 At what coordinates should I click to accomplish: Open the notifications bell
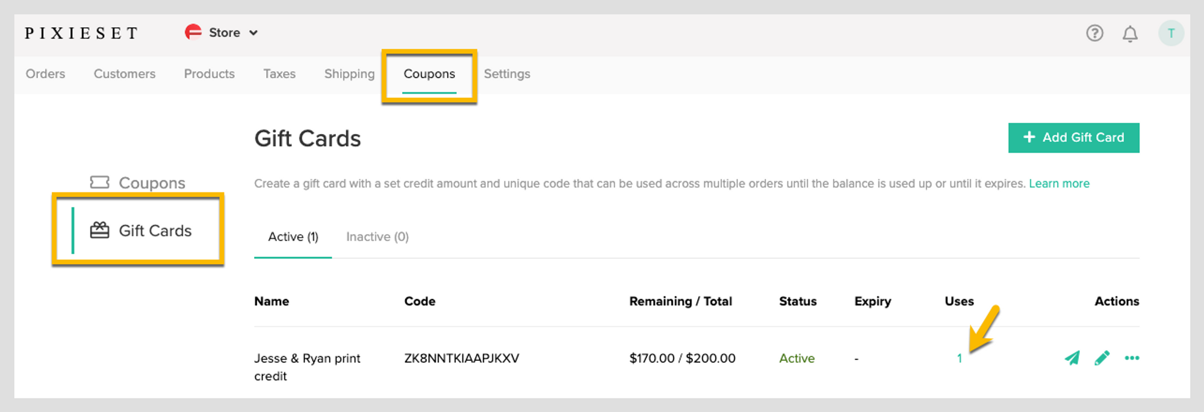1130,34
